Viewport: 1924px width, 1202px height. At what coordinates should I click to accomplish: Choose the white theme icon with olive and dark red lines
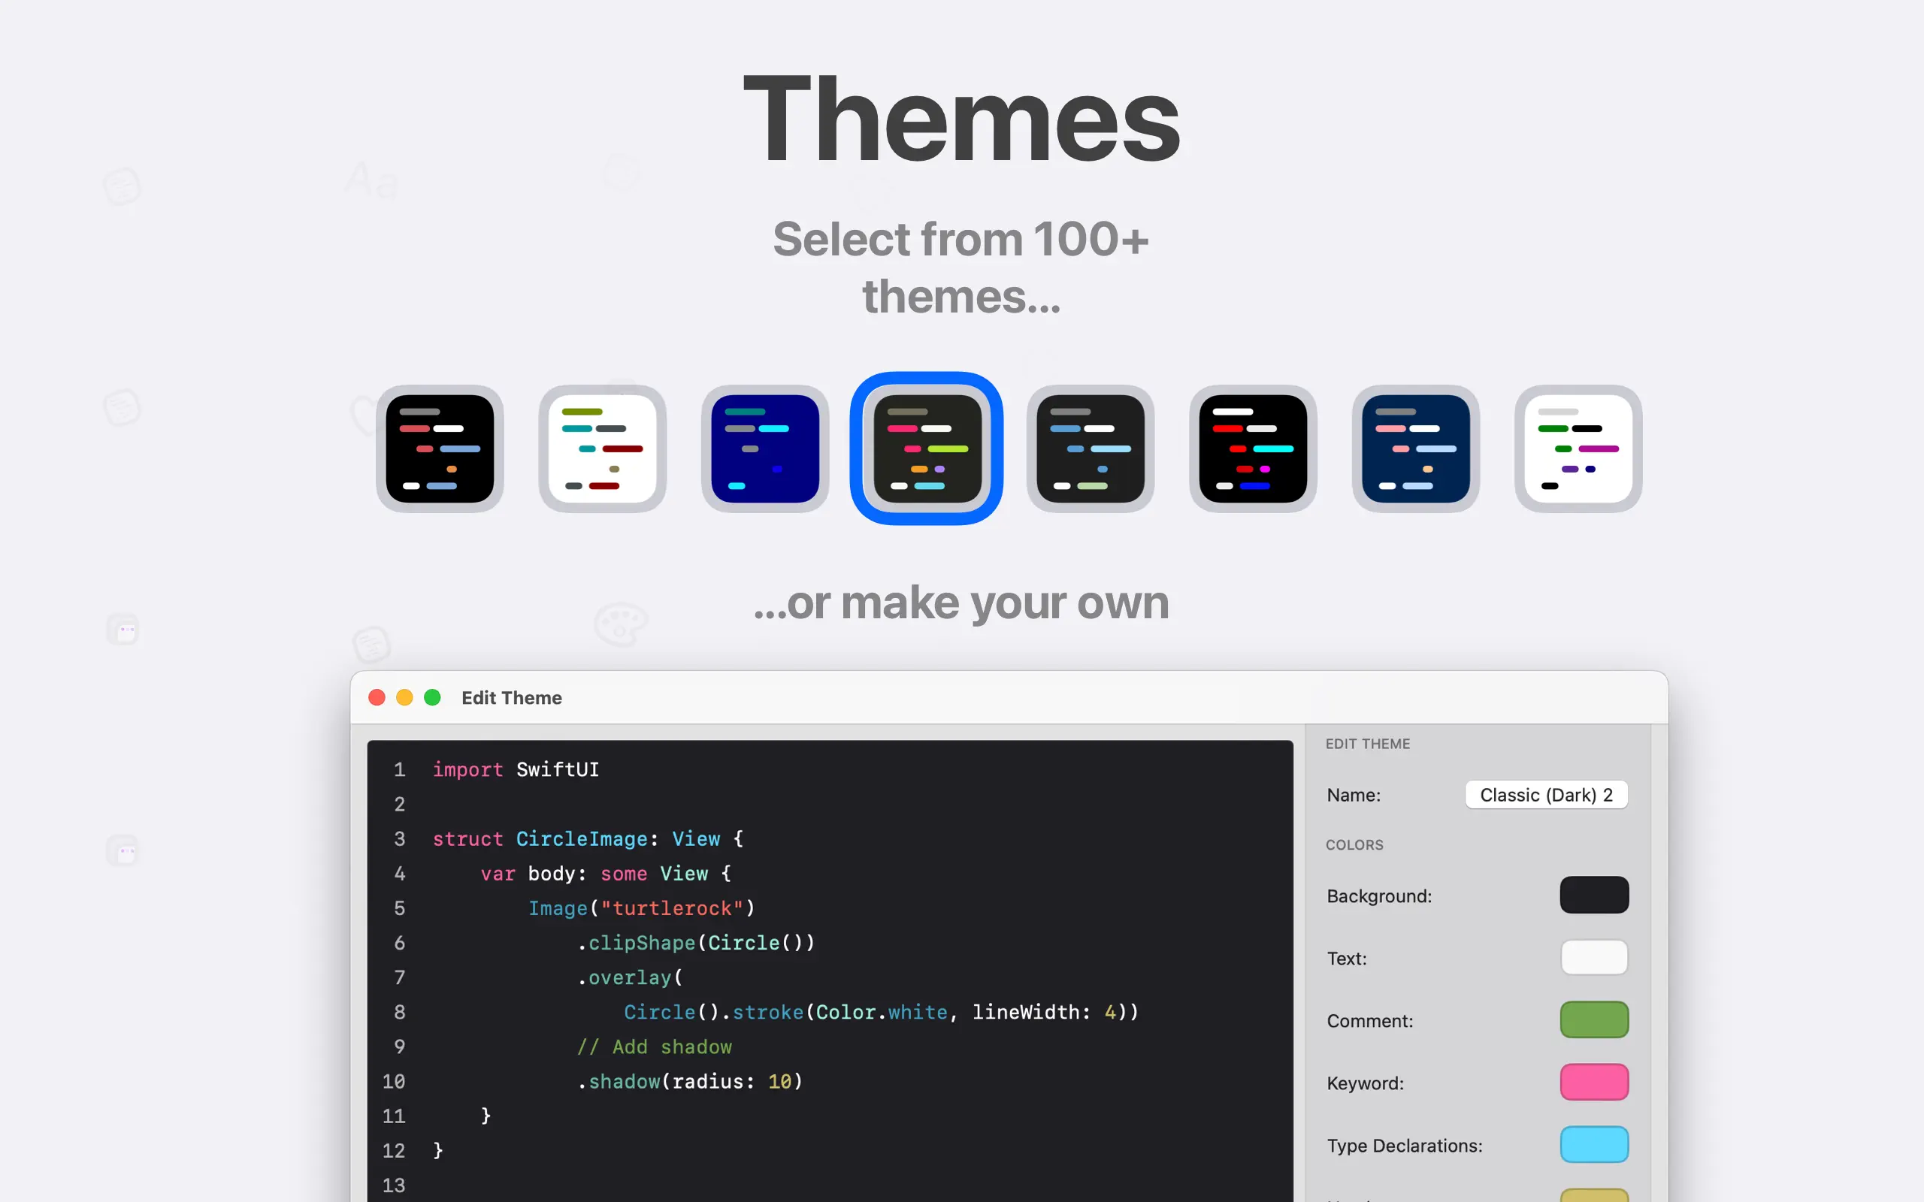602,448
